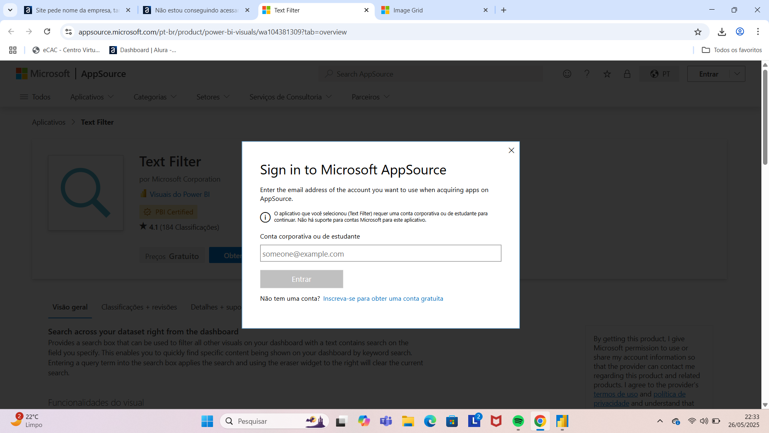
Task: Close the Sign in to AppSource dialog
Action: click(x=511, y=150)
